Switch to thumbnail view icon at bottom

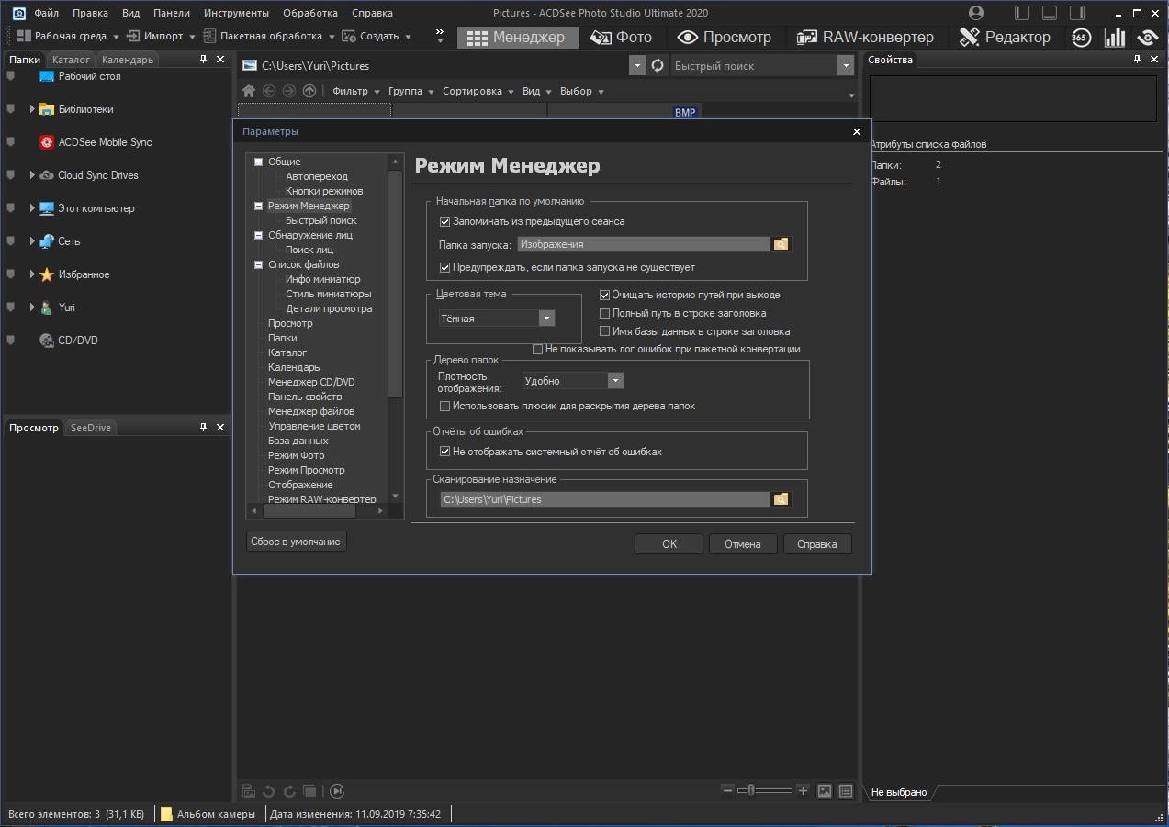pyautogui.click(x=825, y=790)
